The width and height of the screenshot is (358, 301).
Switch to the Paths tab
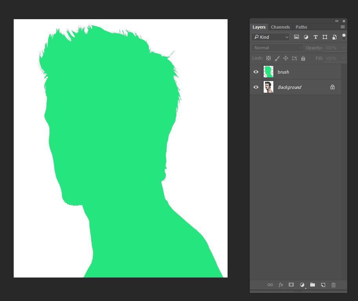click(x=301, y=27)
